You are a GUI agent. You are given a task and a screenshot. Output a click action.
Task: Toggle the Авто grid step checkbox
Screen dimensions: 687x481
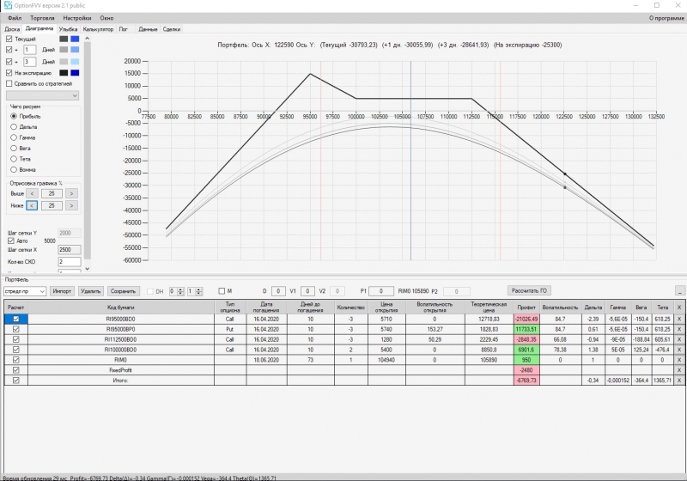pyautogui.click(x=11, y=240)
